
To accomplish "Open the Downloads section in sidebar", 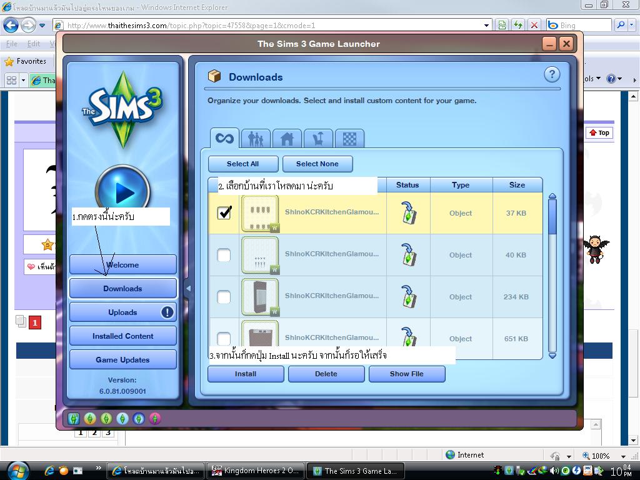I will point(123,289).
